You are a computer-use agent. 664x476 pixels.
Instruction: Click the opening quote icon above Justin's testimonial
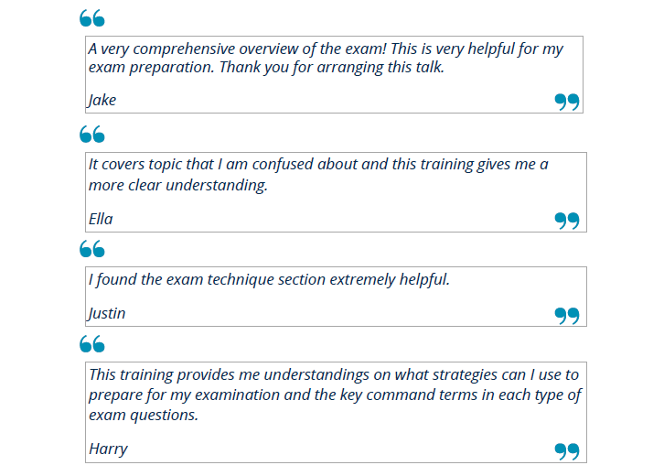coord(91,249)
